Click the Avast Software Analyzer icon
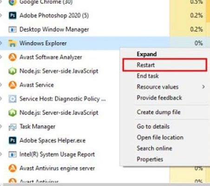 click(13, 57)
